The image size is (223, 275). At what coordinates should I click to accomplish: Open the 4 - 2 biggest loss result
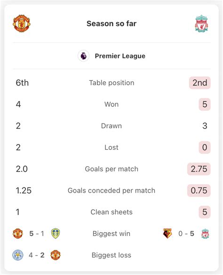point(36,255)
